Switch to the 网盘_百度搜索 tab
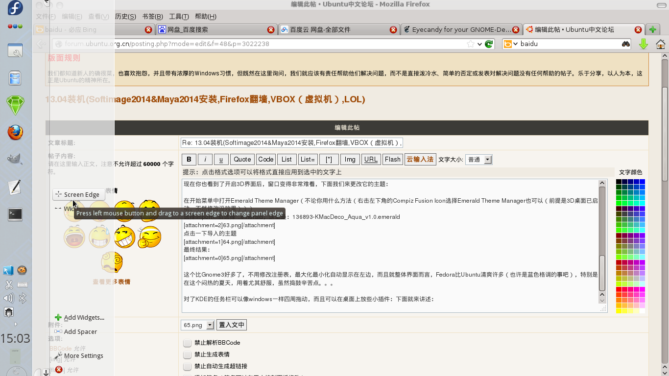Screen dimensions: 669x376 (216, 29)
